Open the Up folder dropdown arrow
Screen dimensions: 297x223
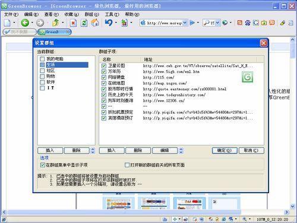tap(63, 23)
